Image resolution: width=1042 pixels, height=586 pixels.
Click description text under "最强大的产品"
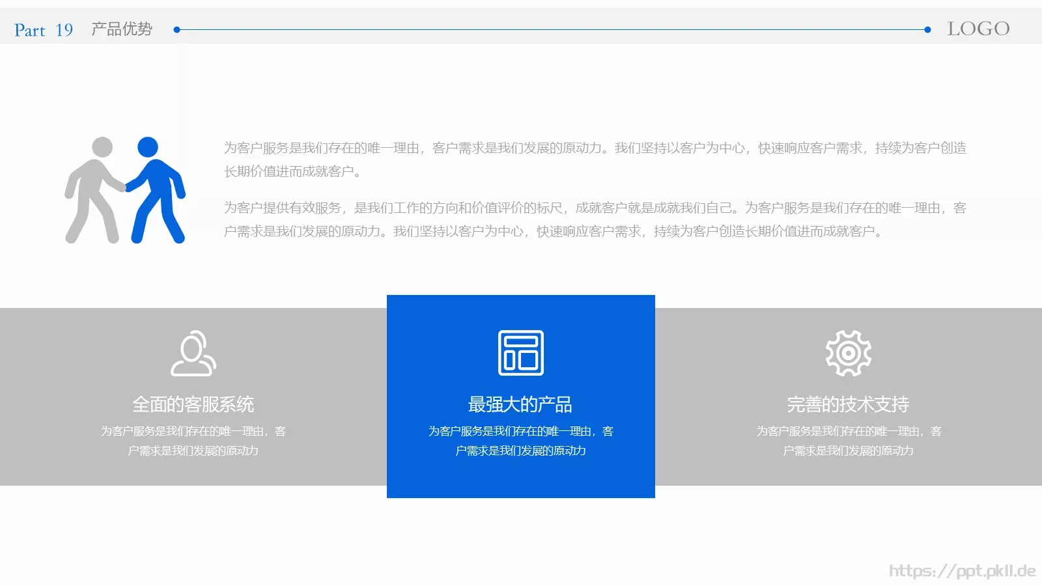(x=521, y=441)
